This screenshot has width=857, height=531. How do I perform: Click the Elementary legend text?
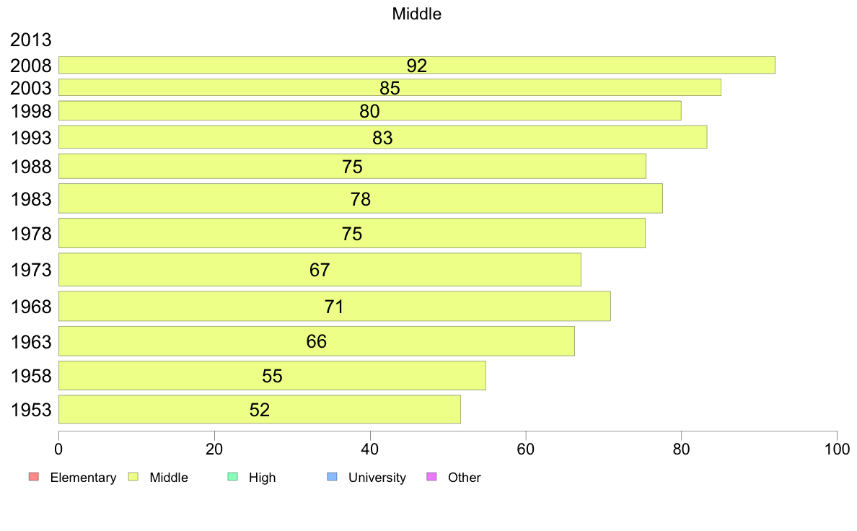(83, 478)
